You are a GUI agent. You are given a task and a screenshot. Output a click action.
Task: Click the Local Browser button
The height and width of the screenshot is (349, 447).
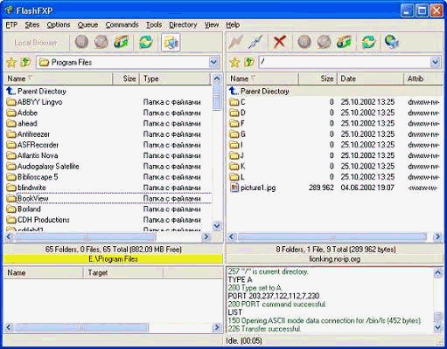(36, 43)
